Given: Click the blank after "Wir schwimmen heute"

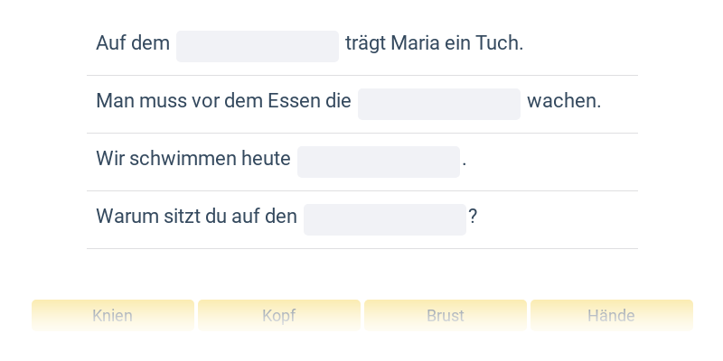Looking at the screenshot, I should click(379, 162).
